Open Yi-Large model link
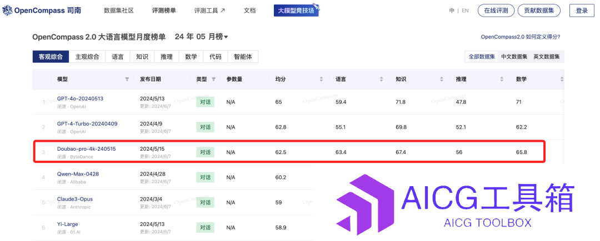Image resolution: width=600 pixels, height=241 pixels. pyautogui.click(x=67, y=224)
